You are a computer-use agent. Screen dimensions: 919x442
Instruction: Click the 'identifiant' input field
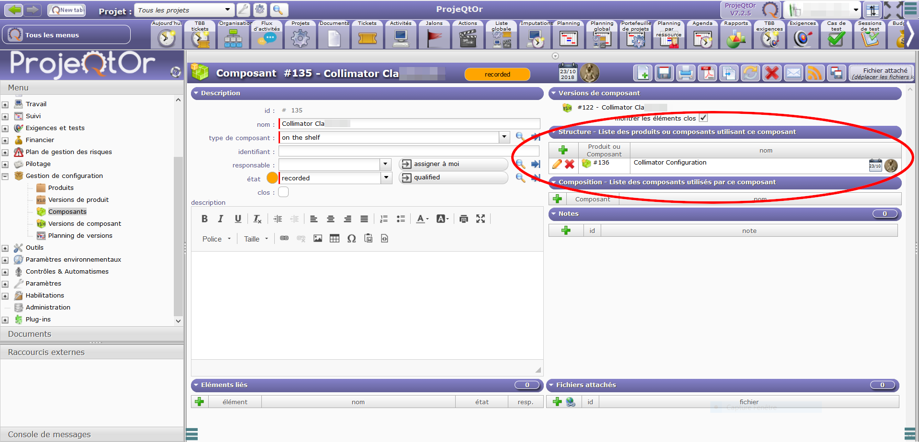[x=409, y=151]
